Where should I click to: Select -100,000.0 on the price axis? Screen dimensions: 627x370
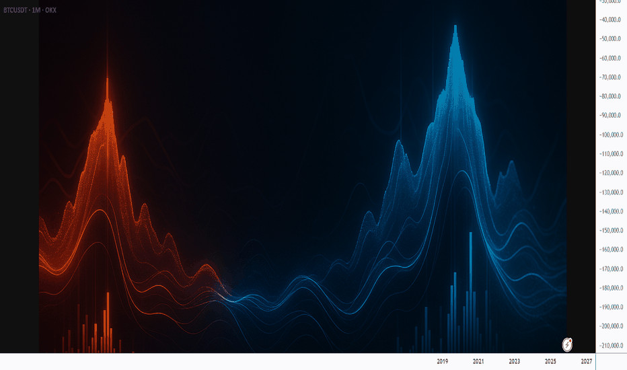click(612, 135)
